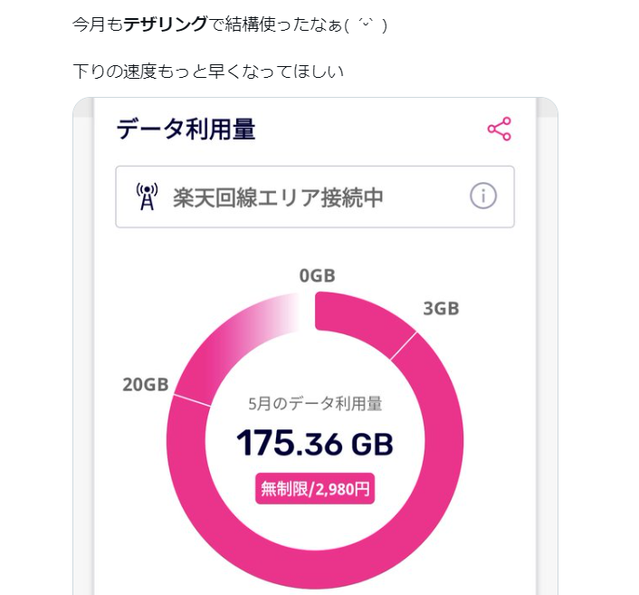Tap the 20GB chart marker label
This screenshot has width=639, height=595.
click(146, 384)
